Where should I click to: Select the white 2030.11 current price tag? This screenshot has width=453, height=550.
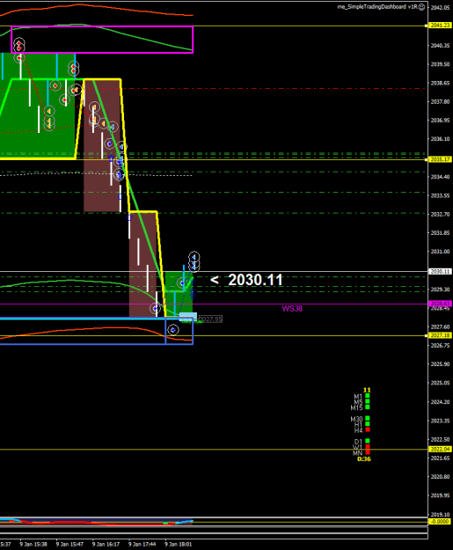tap(440, 272)
